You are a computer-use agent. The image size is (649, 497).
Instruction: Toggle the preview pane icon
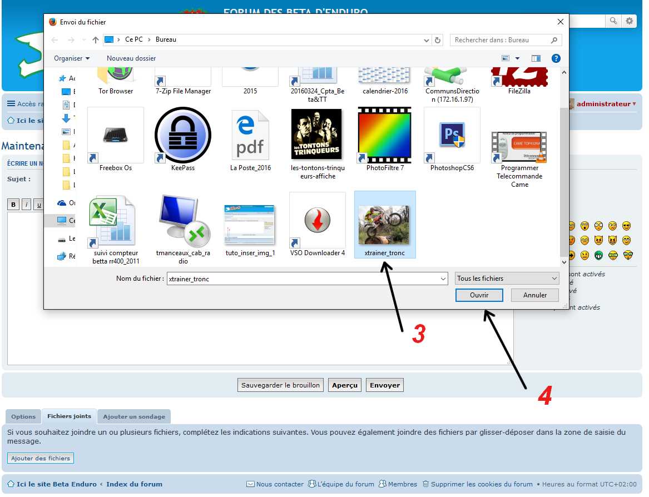pos(536,58)
